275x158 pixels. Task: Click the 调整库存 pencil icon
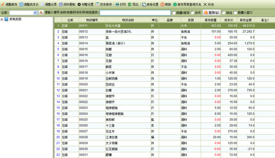click(3, 5)
